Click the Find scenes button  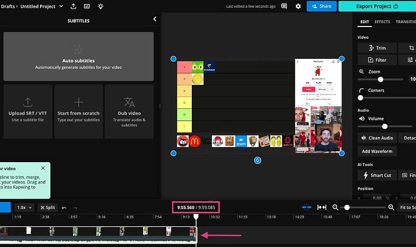click(x=407, y=175)
